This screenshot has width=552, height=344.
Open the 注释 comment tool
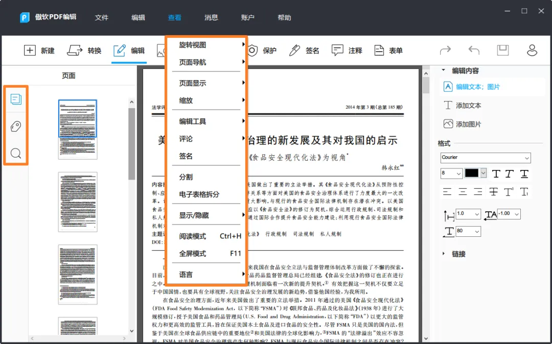(x=347, y=51)
